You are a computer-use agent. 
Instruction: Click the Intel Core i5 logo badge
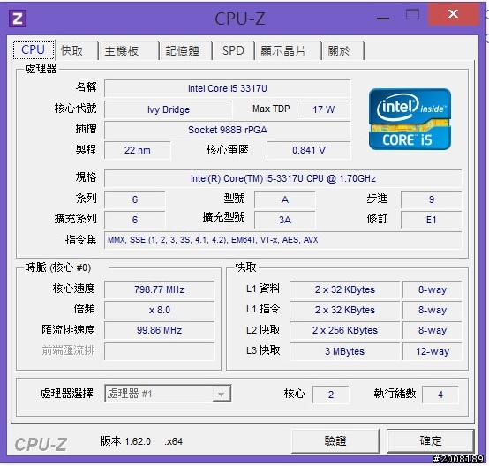tap(410, 119)
